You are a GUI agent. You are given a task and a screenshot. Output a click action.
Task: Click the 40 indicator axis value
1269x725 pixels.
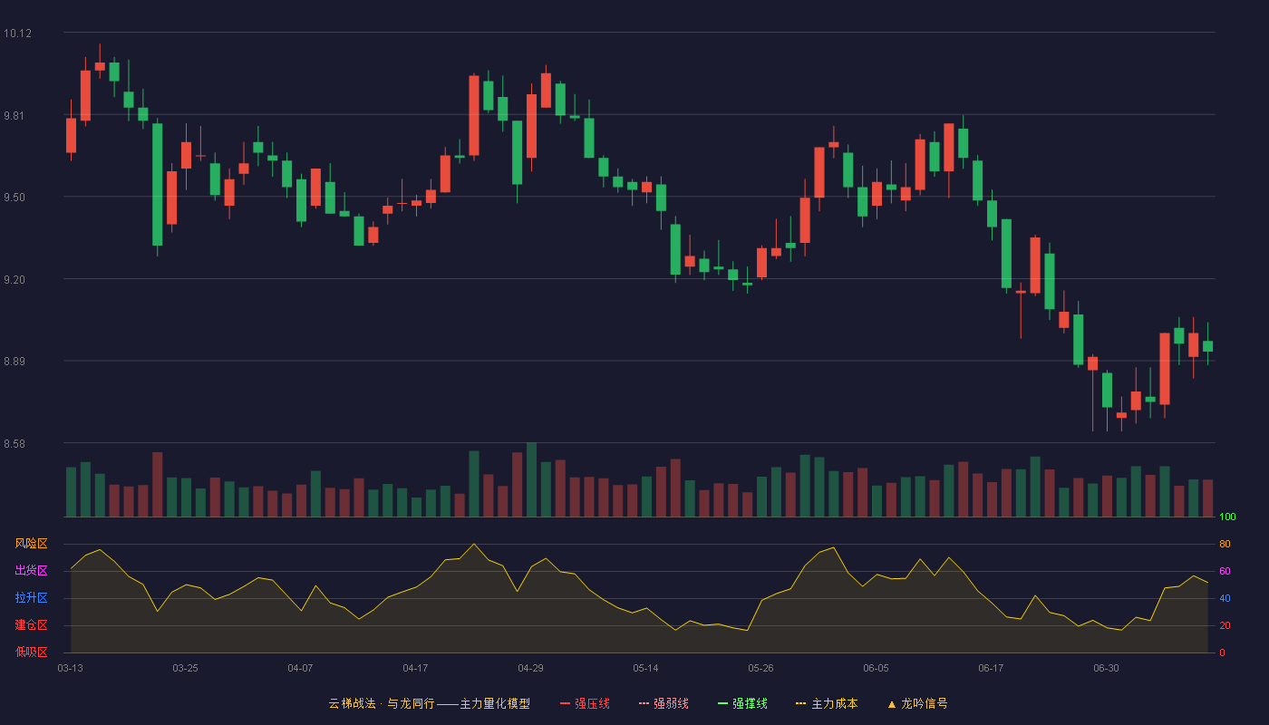1225,598
